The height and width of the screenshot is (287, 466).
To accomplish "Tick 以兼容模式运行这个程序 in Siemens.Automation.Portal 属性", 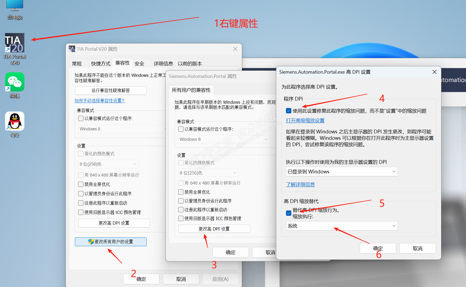I will (181, 129).
